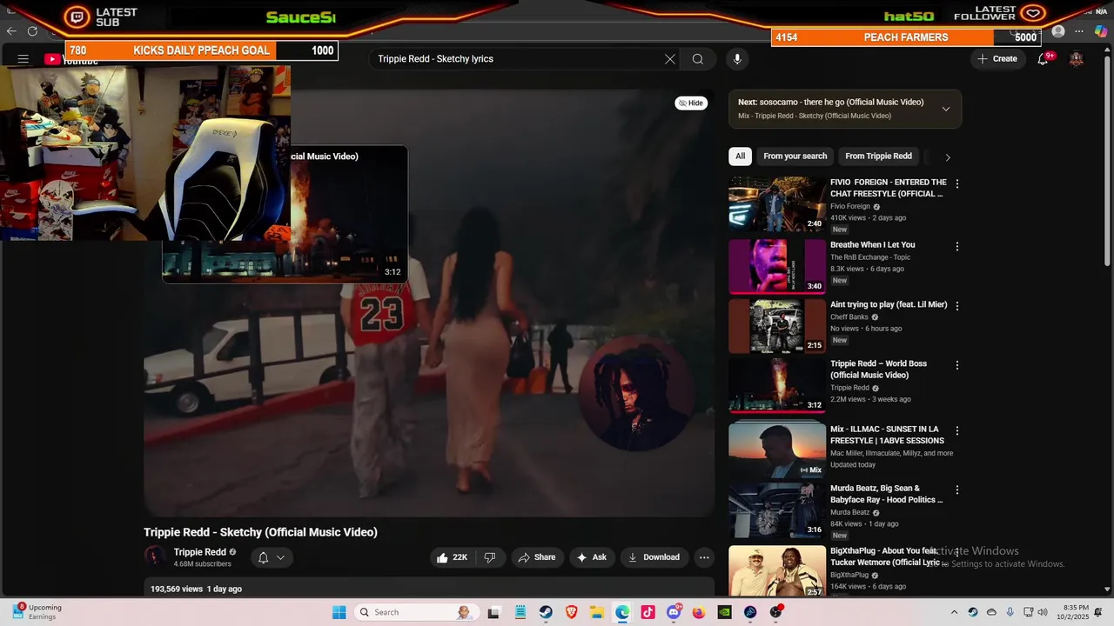Screen dimensions: 1114x626
Task: Open options for Breathe When I Let You
Action: click(957, 247)
